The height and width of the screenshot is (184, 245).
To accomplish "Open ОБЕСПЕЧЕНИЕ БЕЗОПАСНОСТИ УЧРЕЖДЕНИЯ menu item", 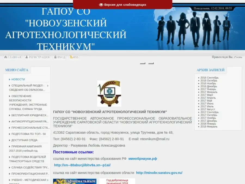I will [x=28, y=102].
